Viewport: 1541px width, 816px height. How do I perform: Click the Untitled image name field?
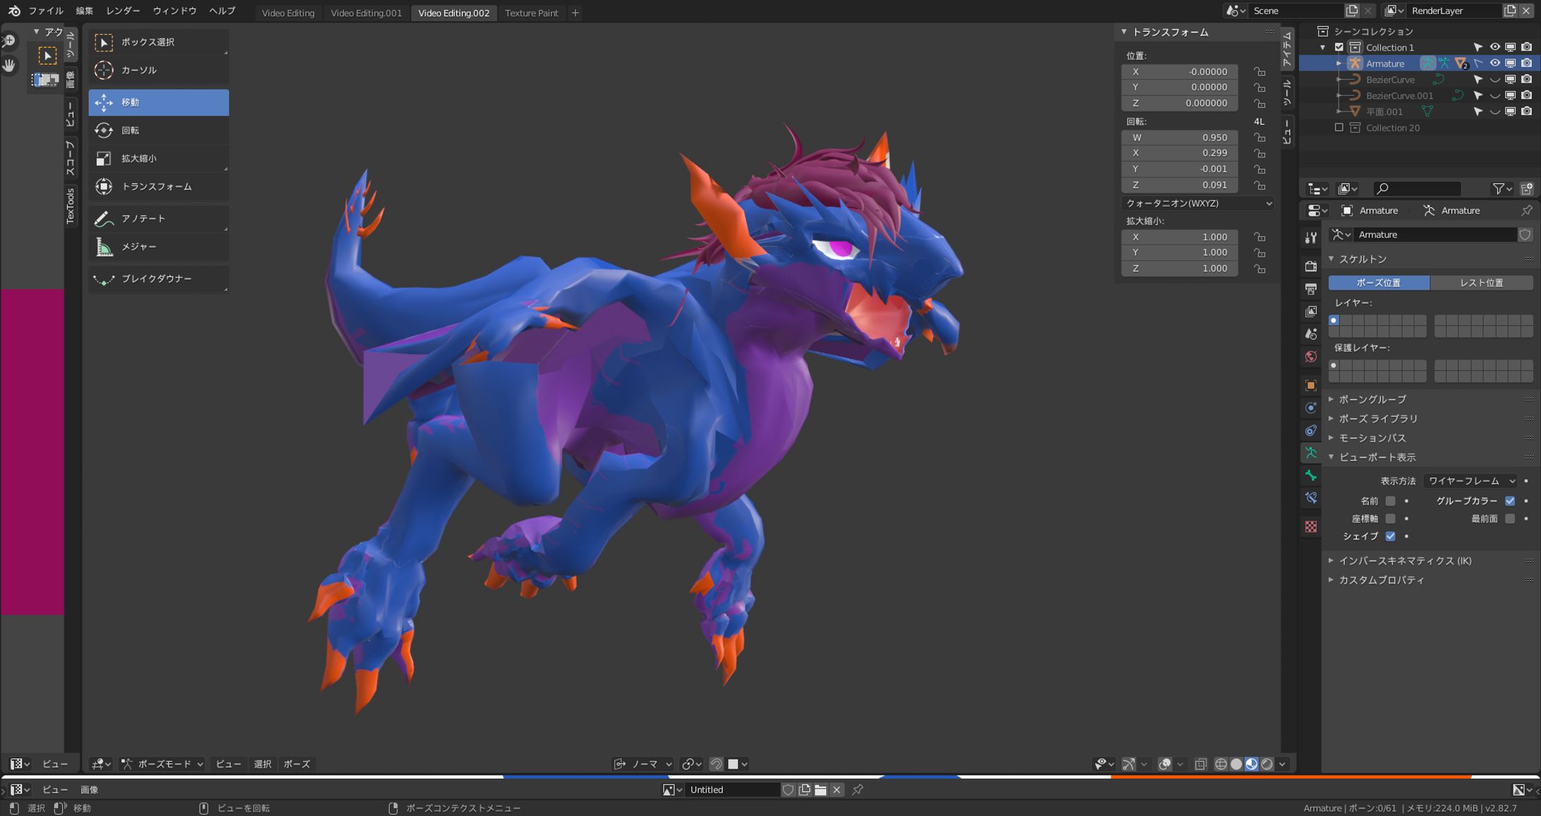click(732, 789)
